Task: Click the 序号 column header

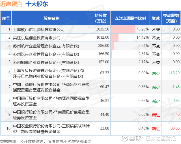Action: [6, 18]
